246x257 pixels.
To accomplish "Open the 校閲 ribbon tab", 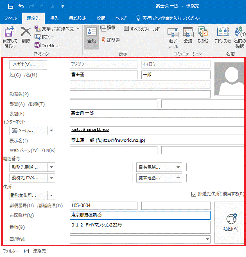I will tap(101, 18).
